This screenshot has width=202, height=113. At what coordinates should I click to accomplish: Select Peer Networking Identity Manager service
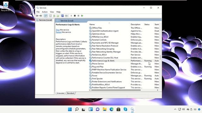pos(124,52)
